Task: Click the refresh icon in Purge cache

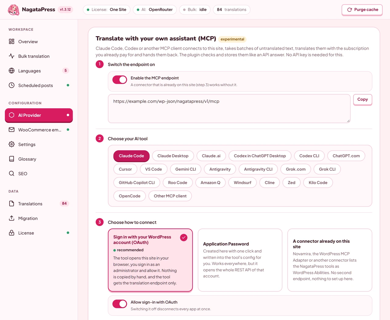Action: click(x=350, y=10)
